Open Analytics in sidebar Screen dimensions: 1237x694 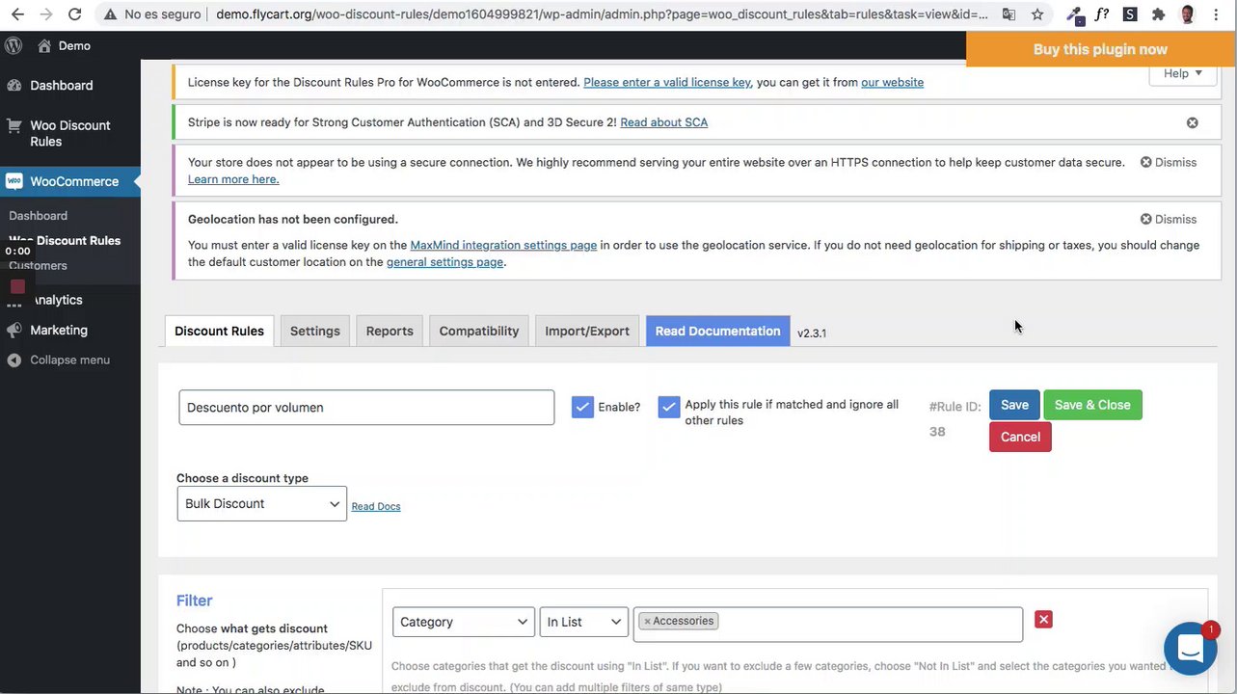point(58,300)
